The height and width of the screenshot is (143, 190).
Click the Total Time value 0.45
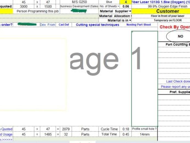coord(126,134)
